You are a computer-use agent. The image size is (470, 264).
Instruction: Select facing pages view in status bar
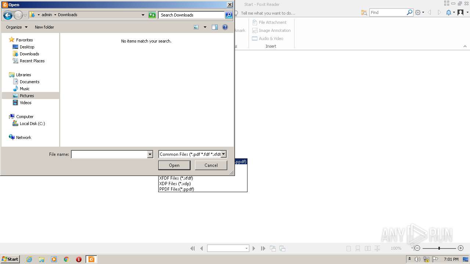click(x=368, y=249)
